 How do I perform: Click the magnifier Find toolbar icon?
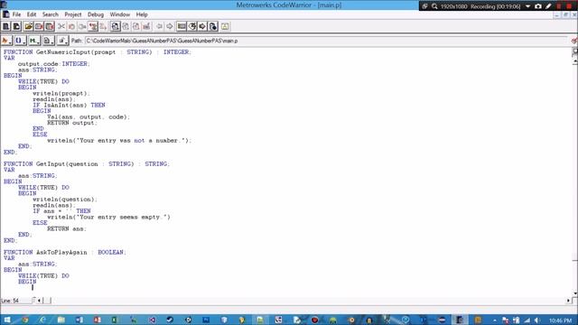(x=116, y=26)
